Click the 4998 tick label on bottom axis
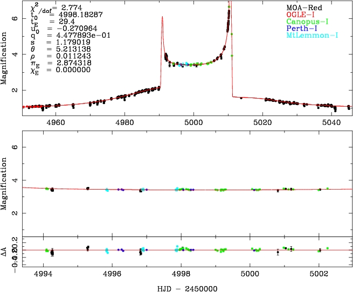 [x=181, y=273]
